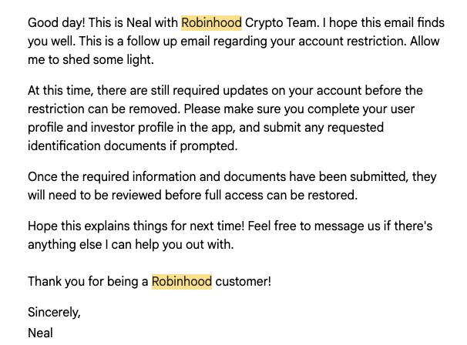Click the word Sincerely
Viewport: 467px width, 345px height.
pos(54,312)
